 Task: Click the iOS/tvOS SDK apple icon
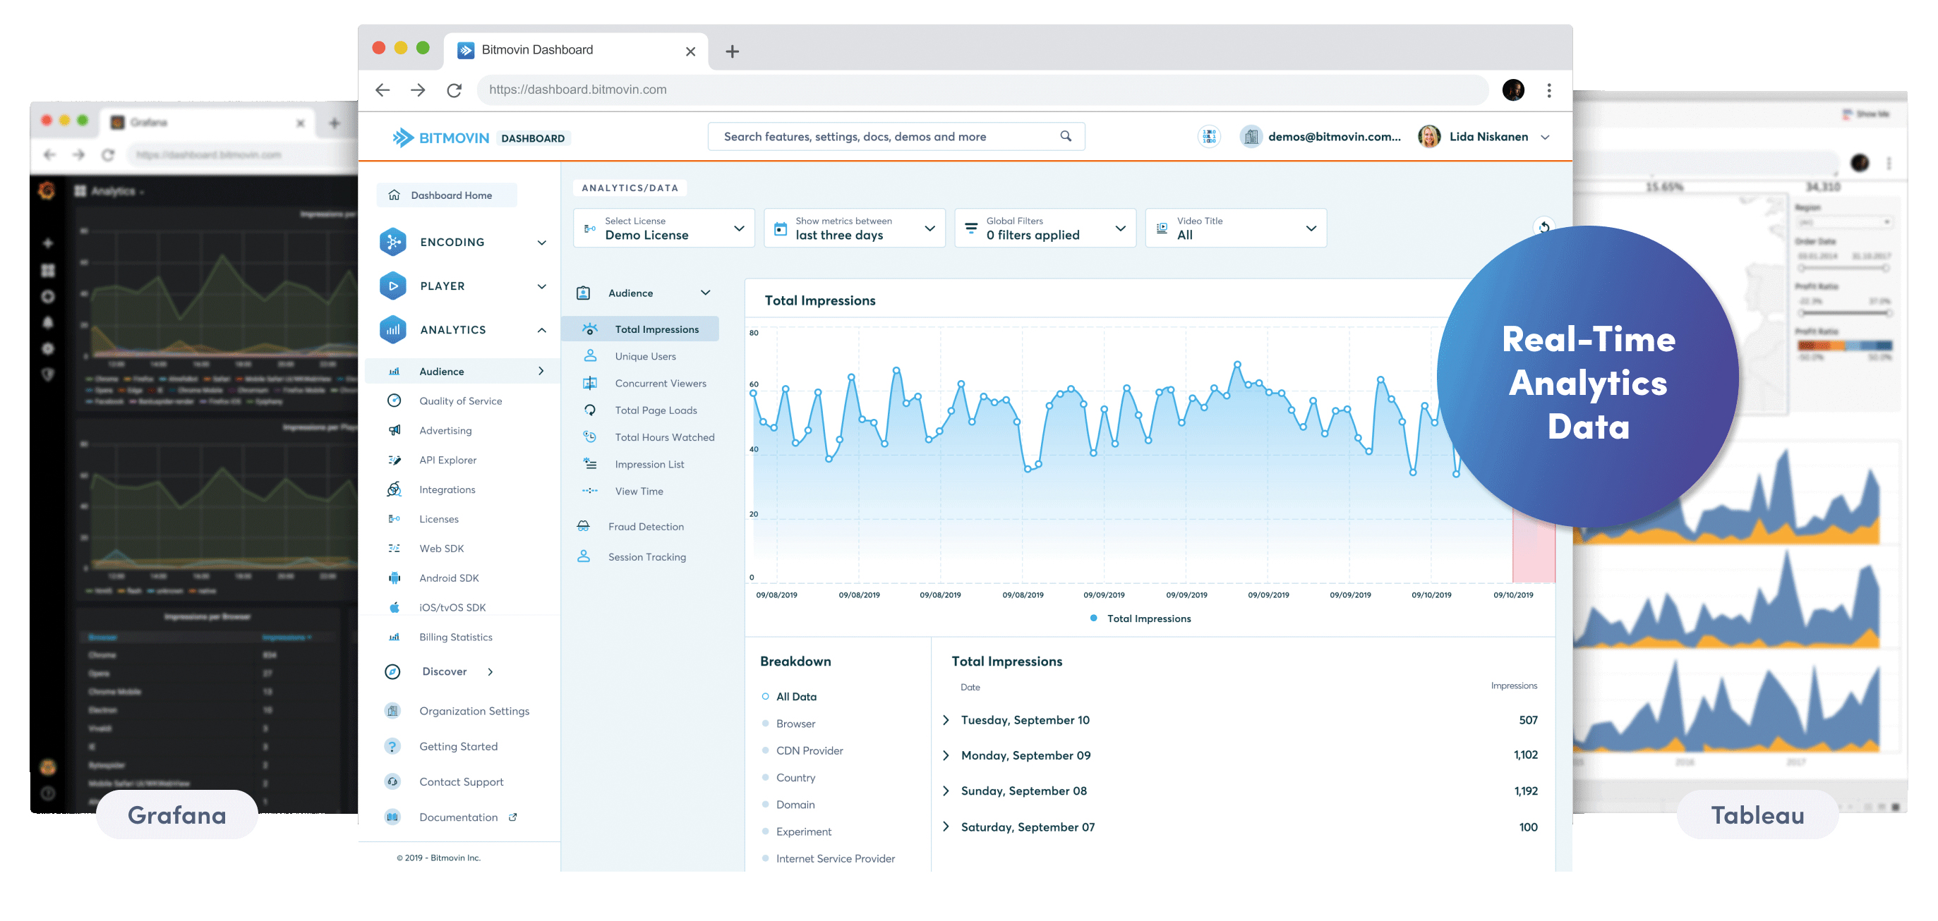[x=394, y=606]
